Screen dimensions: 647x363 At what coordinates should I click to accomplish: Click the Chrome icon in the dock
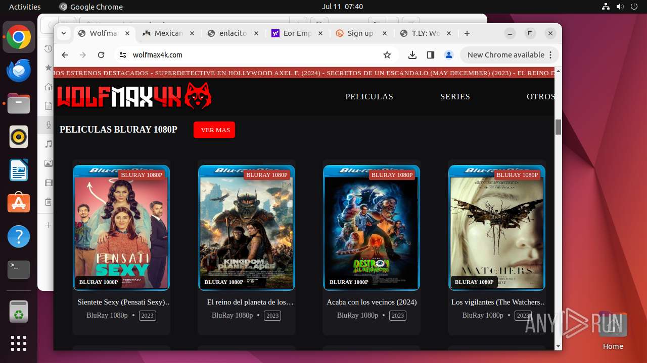click(19, 37)
